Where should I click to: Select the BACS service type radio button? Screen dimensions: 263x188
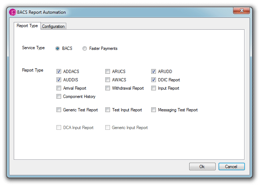tap(58, 48)
